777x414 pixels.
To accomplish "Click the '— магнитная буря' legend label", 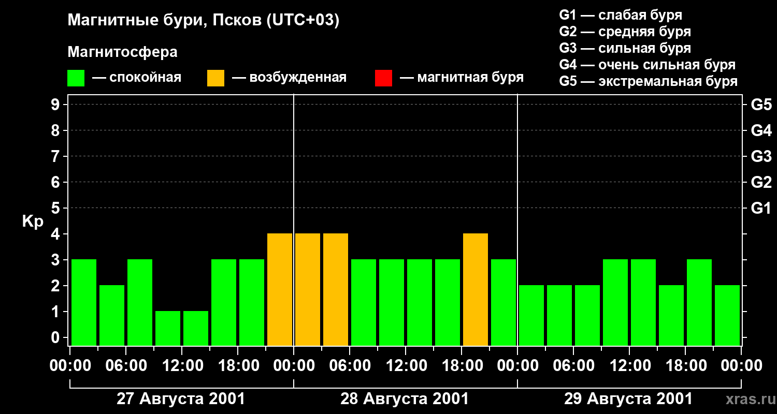I will pyautogui.click(x=462, y=78).
